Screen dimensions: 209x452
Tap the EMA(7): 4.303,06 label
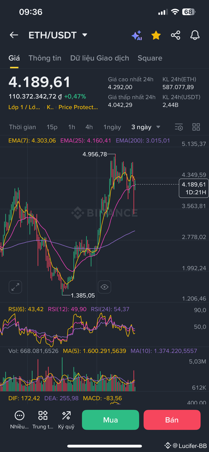pyautogui.click(x=32, y=140)
